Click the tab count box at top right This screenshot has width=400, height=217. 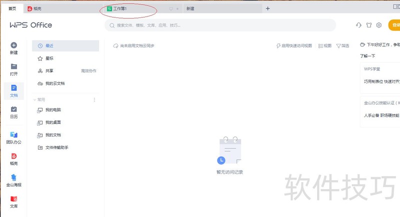click(396, 6)
